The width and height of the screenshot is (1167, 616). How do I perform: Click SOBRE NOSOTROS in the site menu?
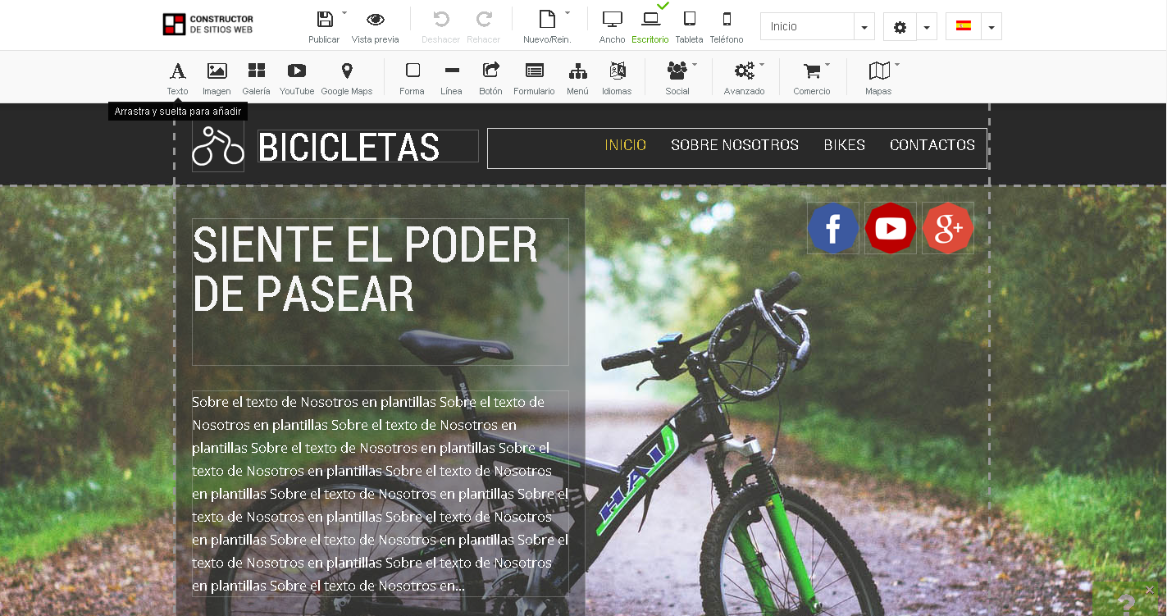click(x=735, y=145)
